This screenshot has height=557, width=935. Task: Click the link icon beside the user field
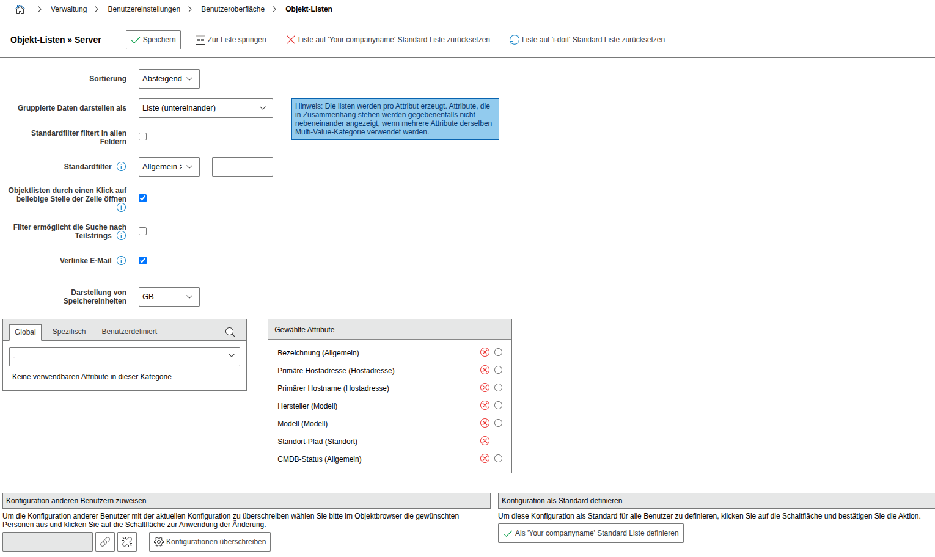tap(105, 542)
